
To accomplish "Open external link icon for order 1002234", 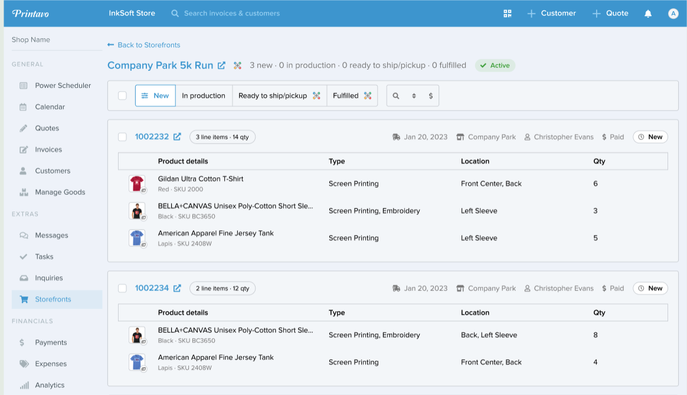I will (x=177, y=289).
